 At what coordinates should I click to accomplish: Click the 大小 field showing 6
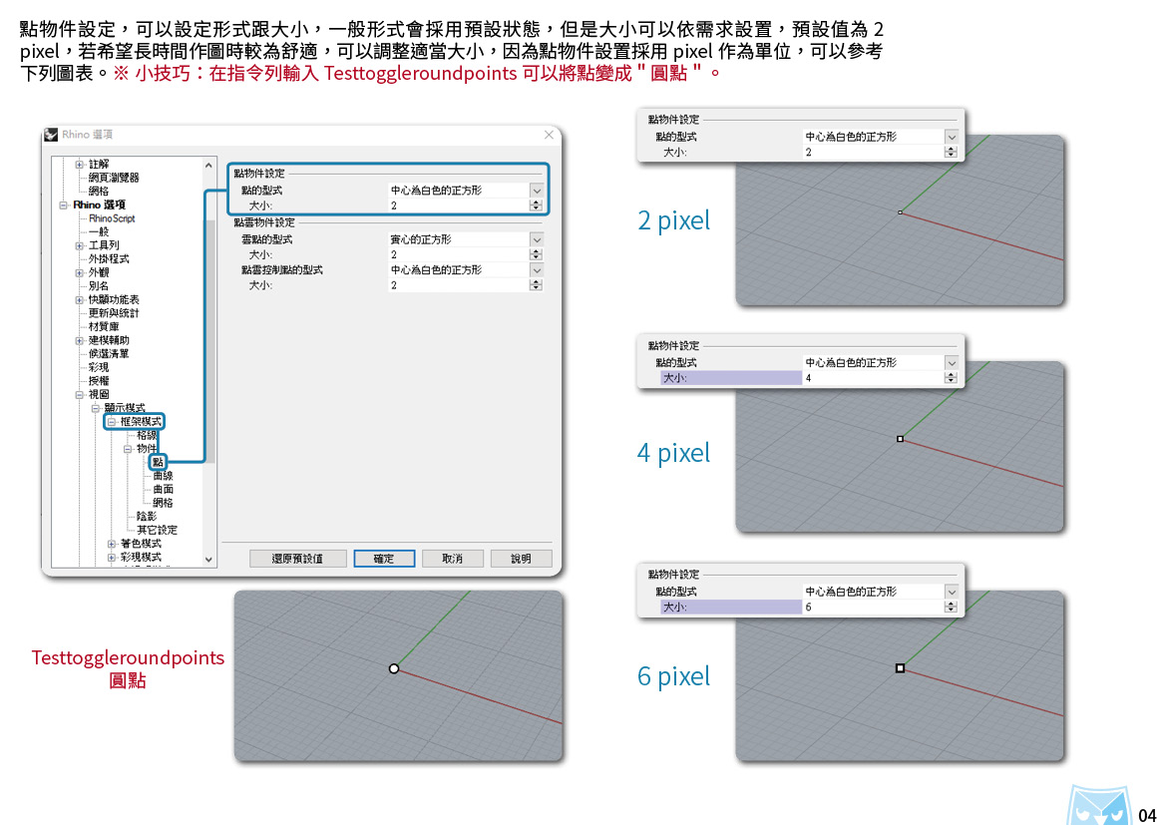[873, 607]
